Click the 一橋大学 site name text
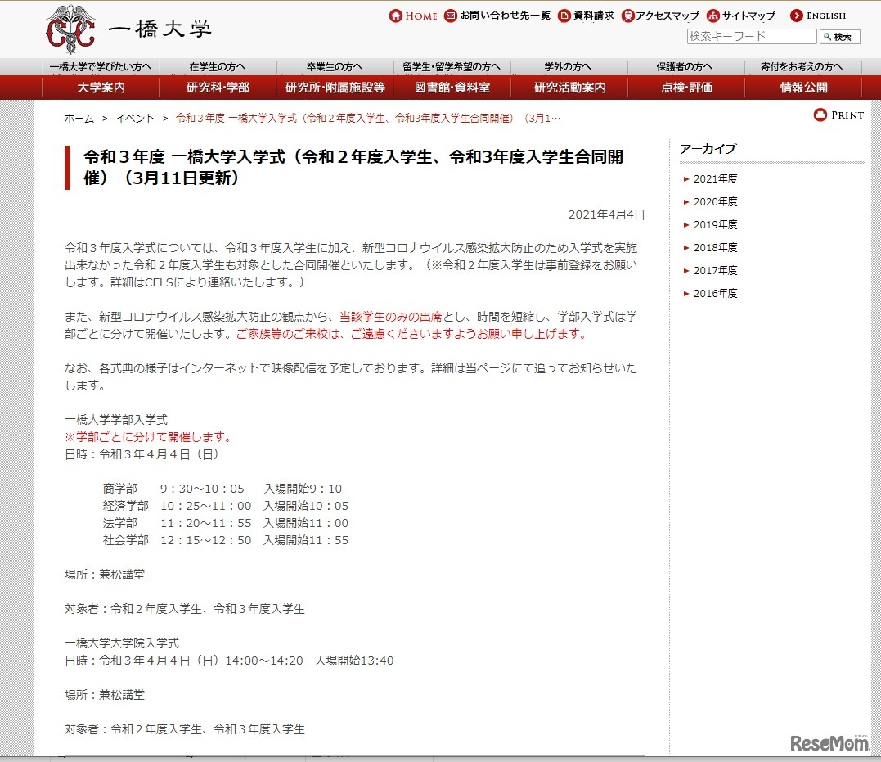This screenshot has width=881, height=762. [160, 29]
